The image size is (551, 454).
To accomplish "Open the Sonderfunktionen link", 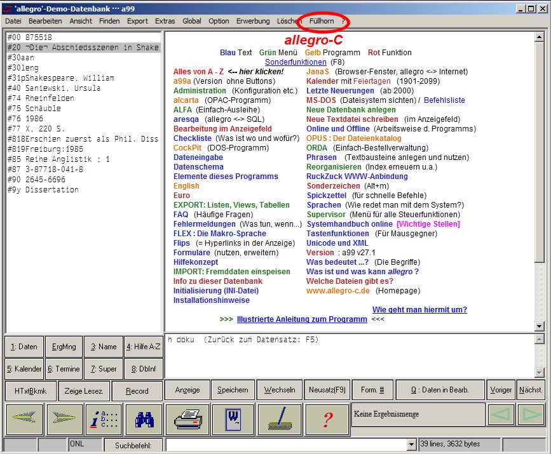I will coord(296,62).
